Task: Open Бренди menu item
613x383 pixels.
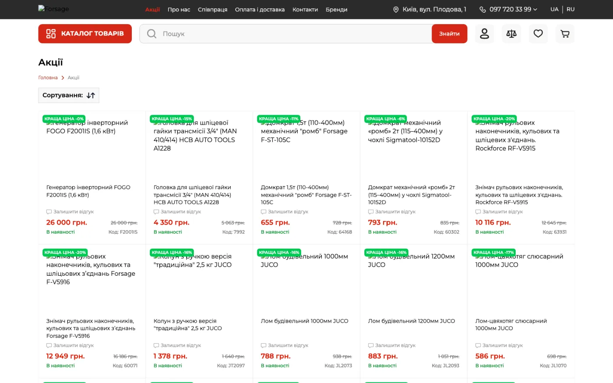Action: 336,10
